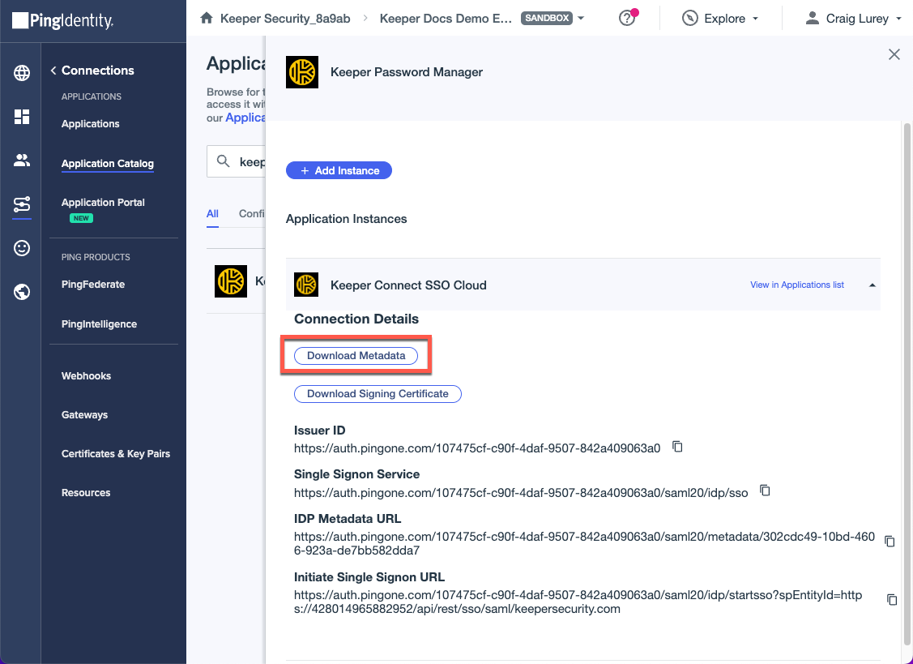
Task: Click the Connection Details heading
Action: (x=356, y=319)
